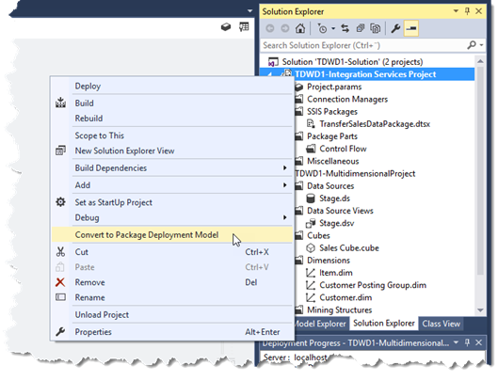This screenshot has height=381, width=498.
Task: Select Customer.dim file name
Action: 345,297
